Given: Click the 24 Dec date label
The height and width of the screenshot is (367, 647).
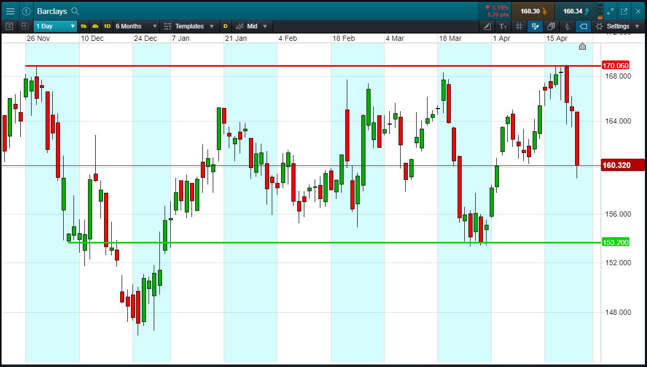Looking at the screenshot, I should pyautogui.click(x=145, y=38).
